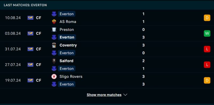This screenshot has width=214, height=105.
Task: Click the Salford club crest icon
Action: click(x=54, y=61)
